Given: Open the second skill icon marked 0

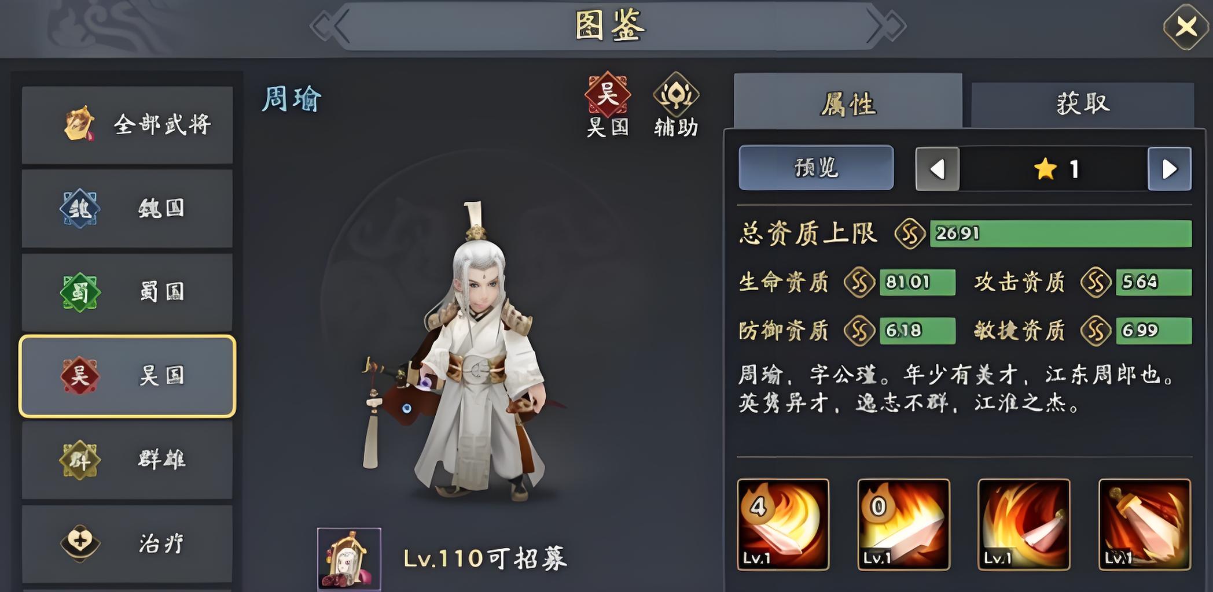Looking at the screenshot, I should point(903,524).
